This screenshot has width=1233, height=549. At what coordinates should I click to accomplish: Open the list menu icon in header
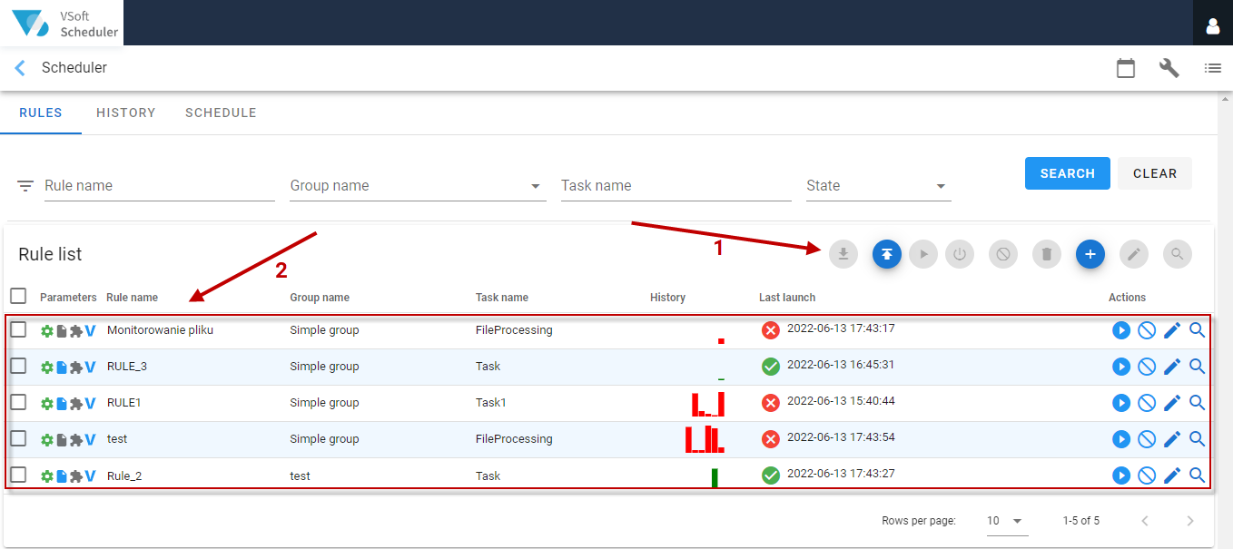(x=1213, y=68)
